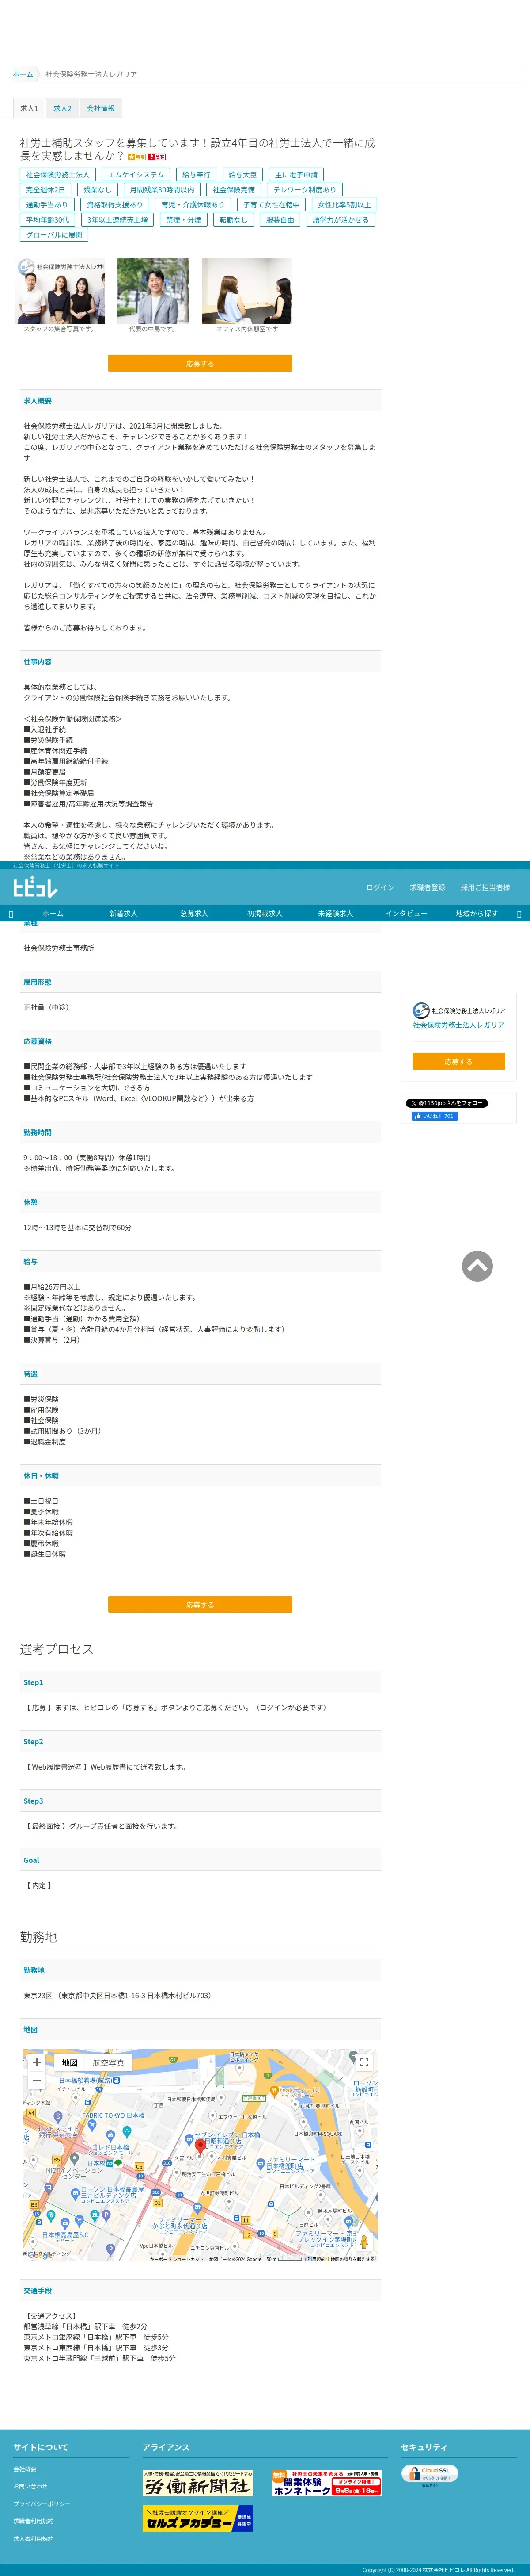530x2576 pixels.
Task: Click the 完全週休2日 tag
Action: point(46,189)
